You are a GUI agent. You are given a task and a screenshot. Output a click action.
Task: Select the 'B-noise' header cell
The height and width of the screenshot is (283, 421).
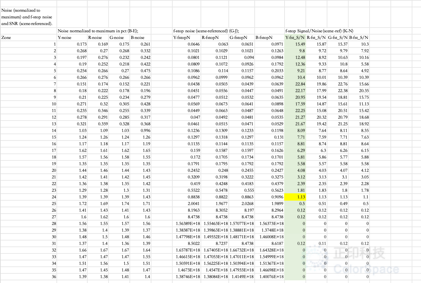(x=140, y=38)
